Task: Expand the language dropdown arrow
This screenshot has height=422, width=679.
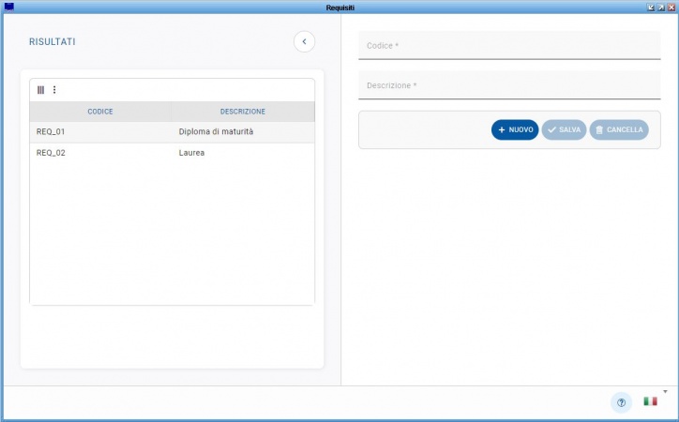Action: pyautogui.click(x=665, y=392)
